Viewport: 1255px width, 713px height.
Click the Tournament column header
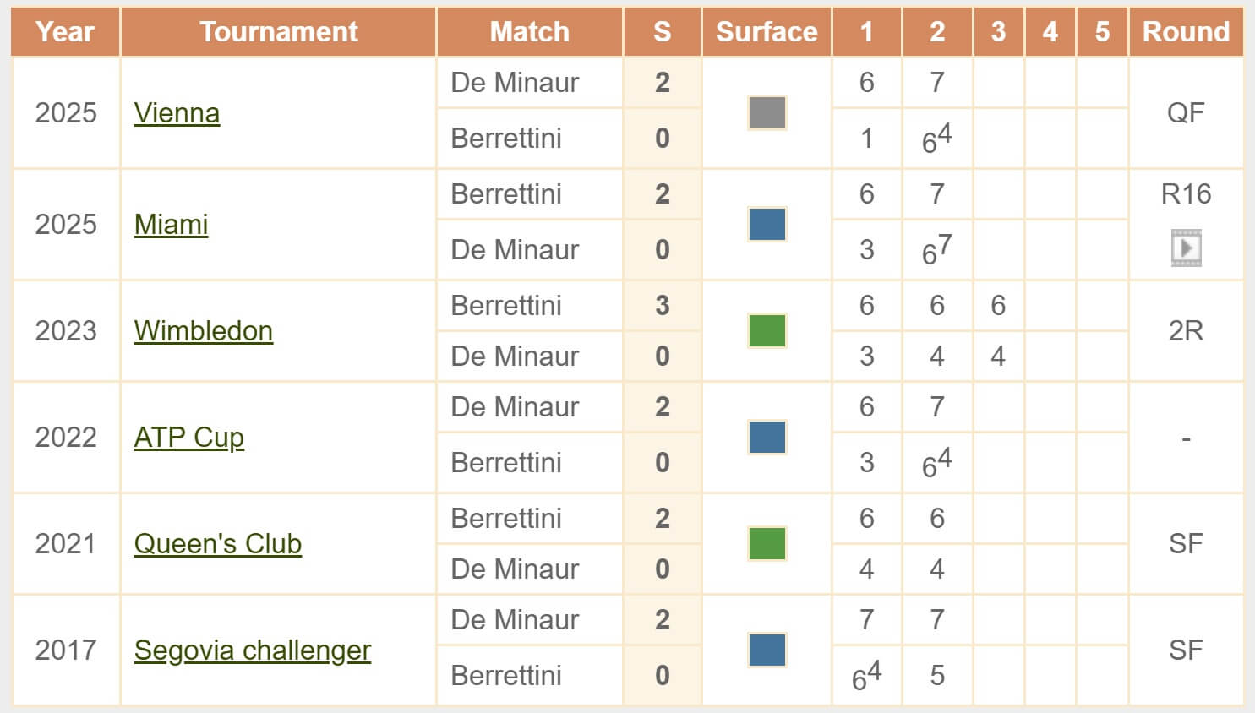(x=277, y=31)
